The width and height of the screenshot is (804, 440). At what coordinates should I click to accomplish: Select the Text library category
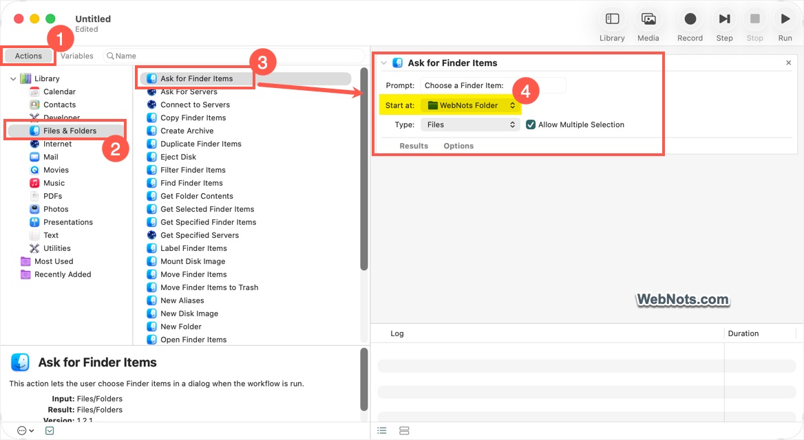coord(50,235)
